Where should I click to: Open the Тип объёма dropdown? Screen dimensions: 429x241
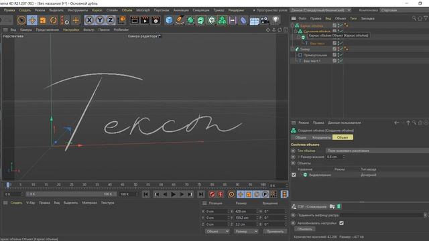pos(377,151)
